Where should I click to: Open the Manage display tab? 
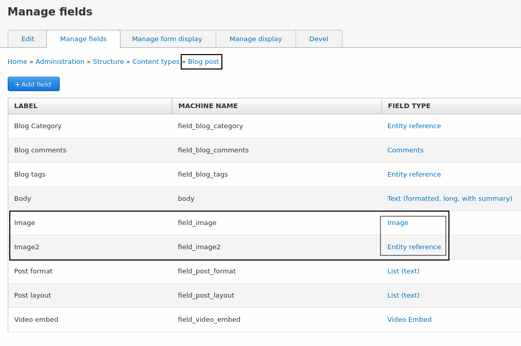click(255, 39)
